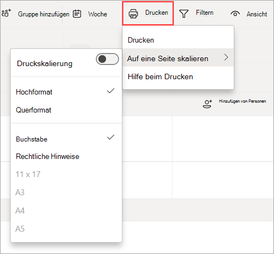The width and height of the screenshot is (274, 254).
Task: Click the printer icon in toolbar
Action: point(133,14)
